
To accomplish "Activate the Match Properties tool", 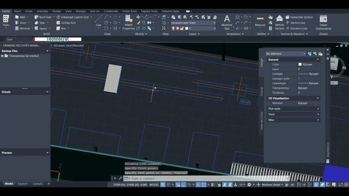I will [129, 22].
